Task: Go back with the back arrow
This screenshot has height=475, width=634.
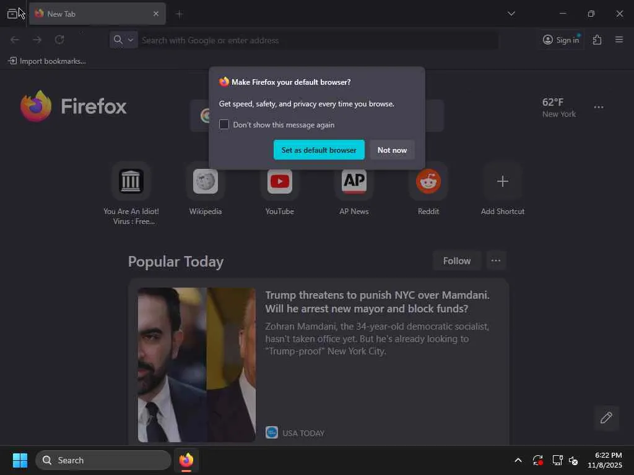Action: [x=15, y=40]
